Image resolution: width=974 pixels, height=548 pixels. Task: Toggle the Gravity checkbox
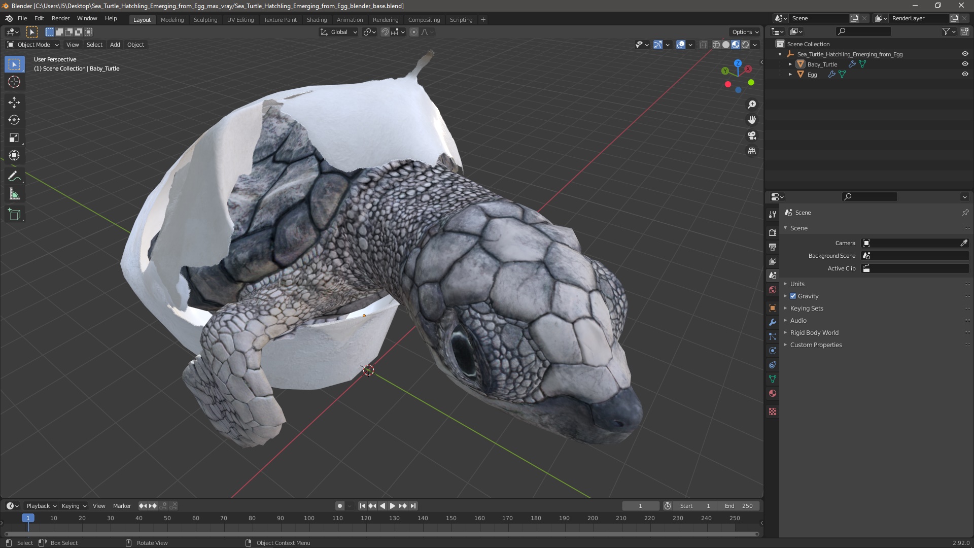[793, 296]
